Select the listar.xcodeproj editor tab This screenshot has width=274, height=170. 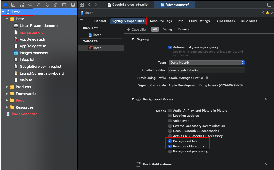[174, 5]
